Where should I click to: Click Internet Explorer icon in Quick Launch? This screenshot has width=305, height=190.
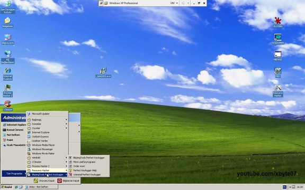point(16,187)
